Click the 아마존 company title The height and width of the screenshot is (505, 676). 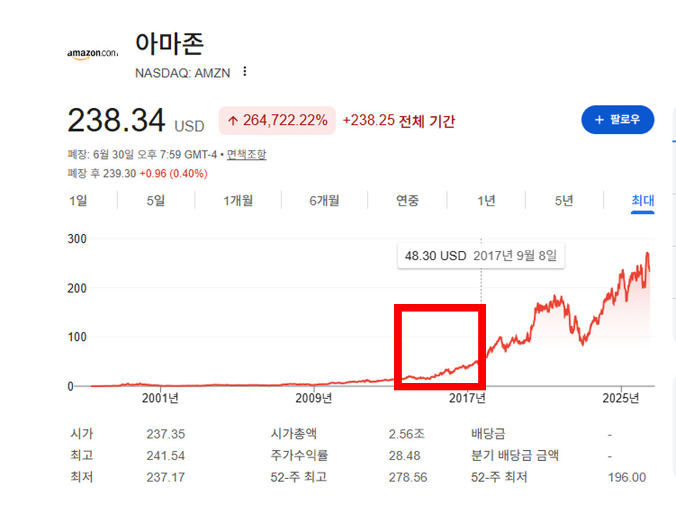(x=169, y=44)
